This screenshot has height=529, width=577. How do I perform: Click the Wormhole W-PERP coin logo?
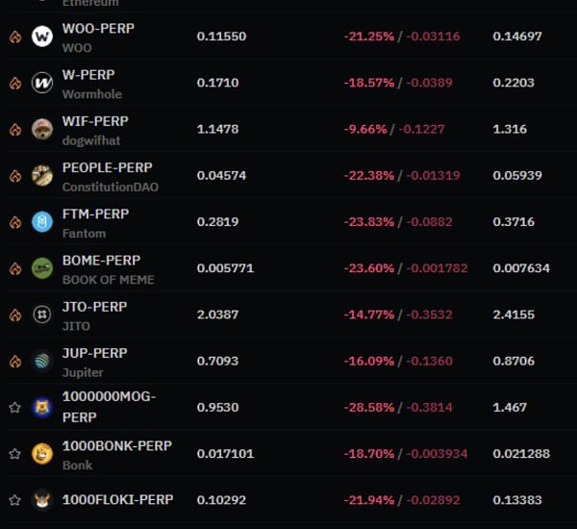pyautogui.click(x=42, y=83)
